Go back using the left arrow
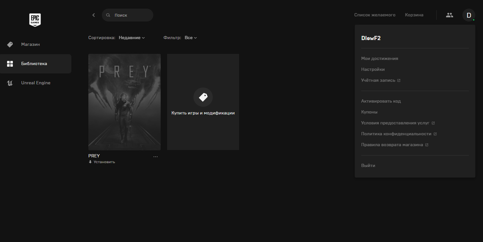The width and height of the screenshot is (483, 242). click(x=94, y=15)
